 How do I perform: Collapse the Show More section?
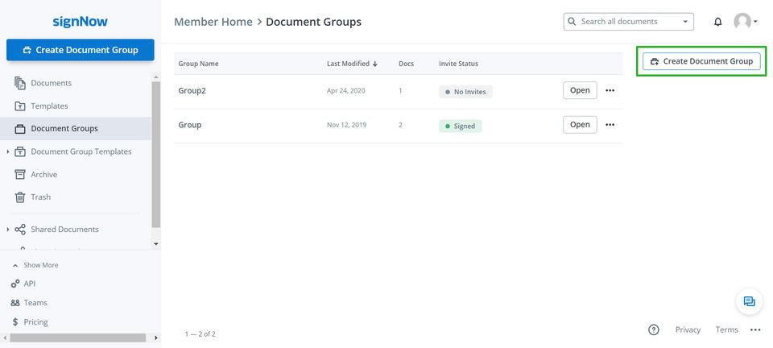point(15,265)
